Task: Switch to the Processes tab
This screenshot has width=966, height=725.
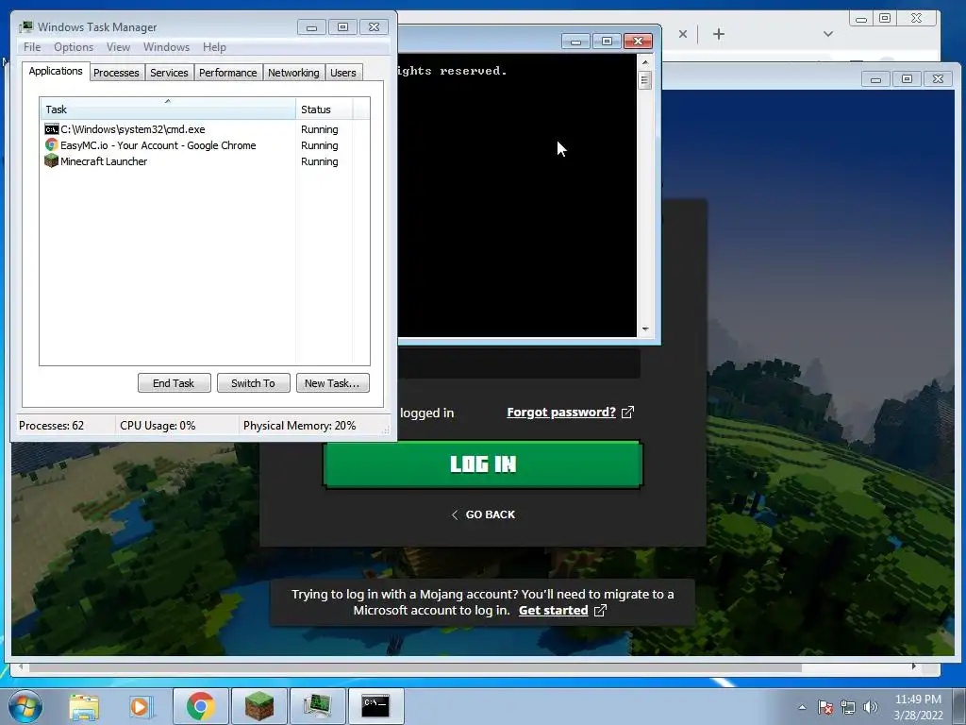Action: [x=116, y=73]
